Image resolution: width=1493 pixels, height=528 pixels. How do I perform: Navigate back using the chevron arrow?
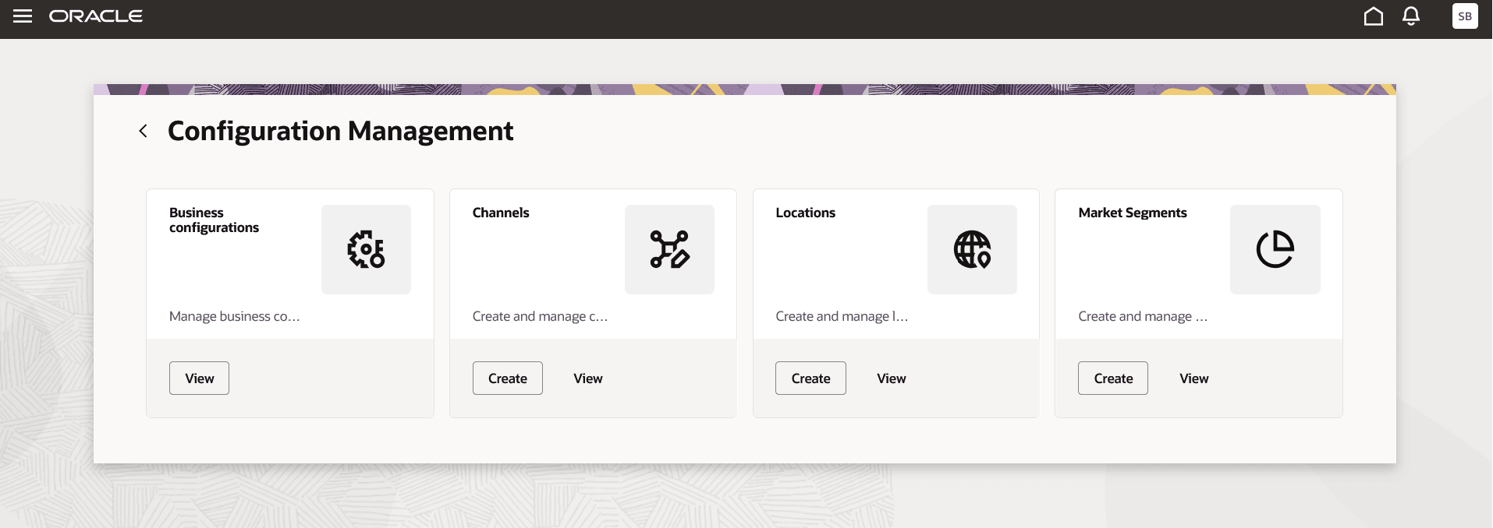click(x=143, y=131)
